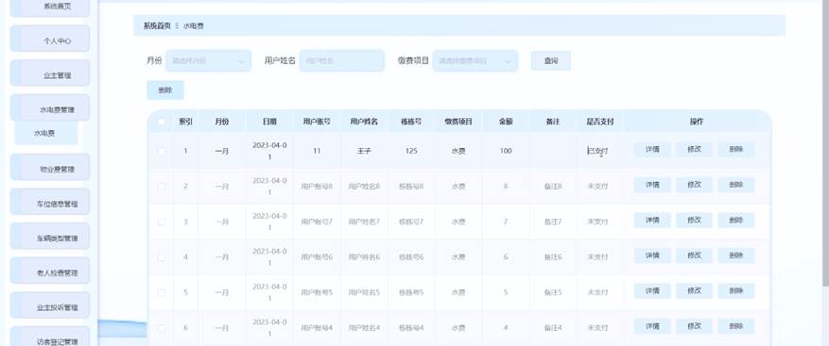This screenshot has height=346, width=829.
Task: Click 删除 for the 备注8 row
Action: (x=736, y=185)
